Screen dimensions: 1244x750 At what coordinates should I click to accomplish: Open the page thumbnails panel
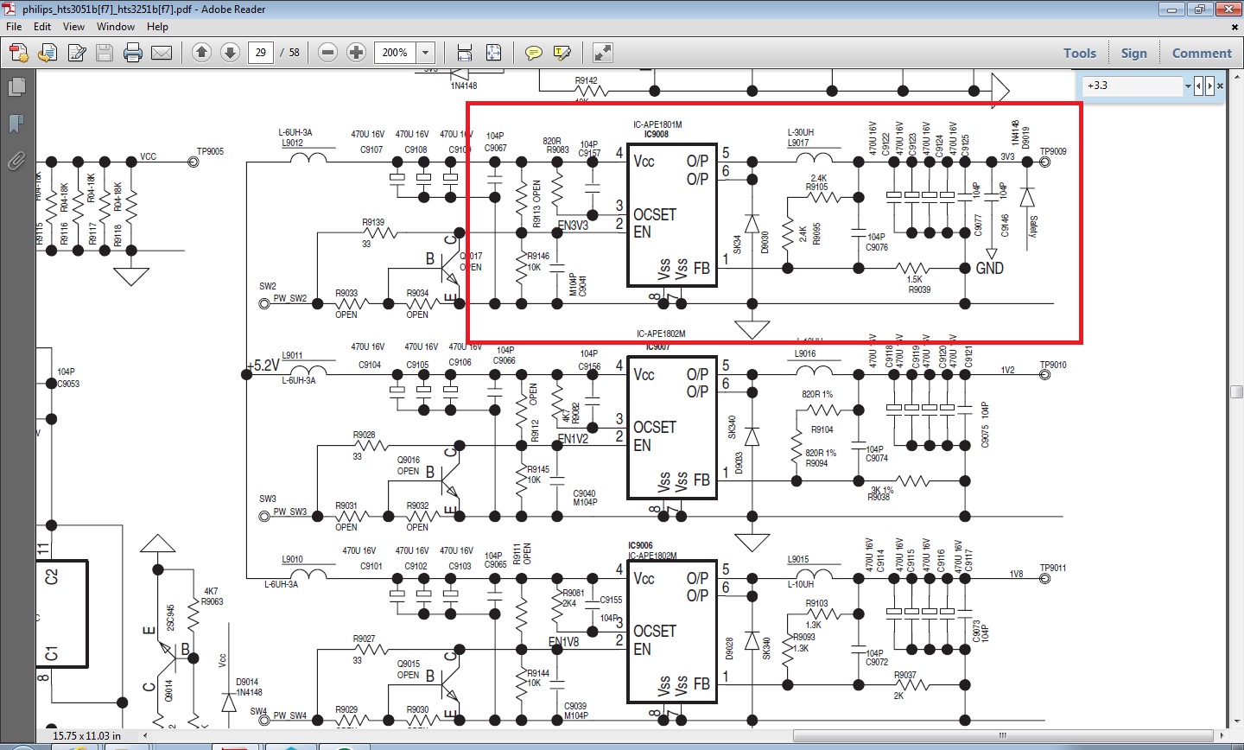click(16, 87)
